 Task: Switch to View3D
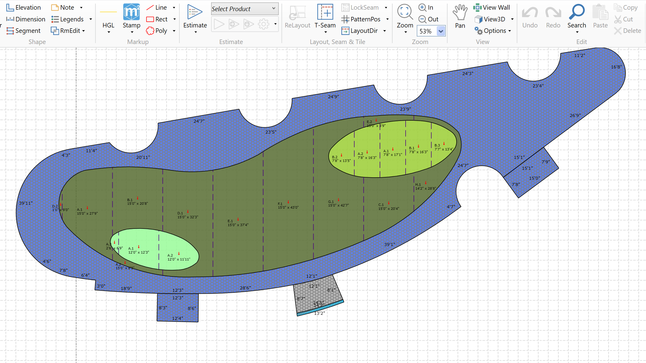click(x=490, y=19)
